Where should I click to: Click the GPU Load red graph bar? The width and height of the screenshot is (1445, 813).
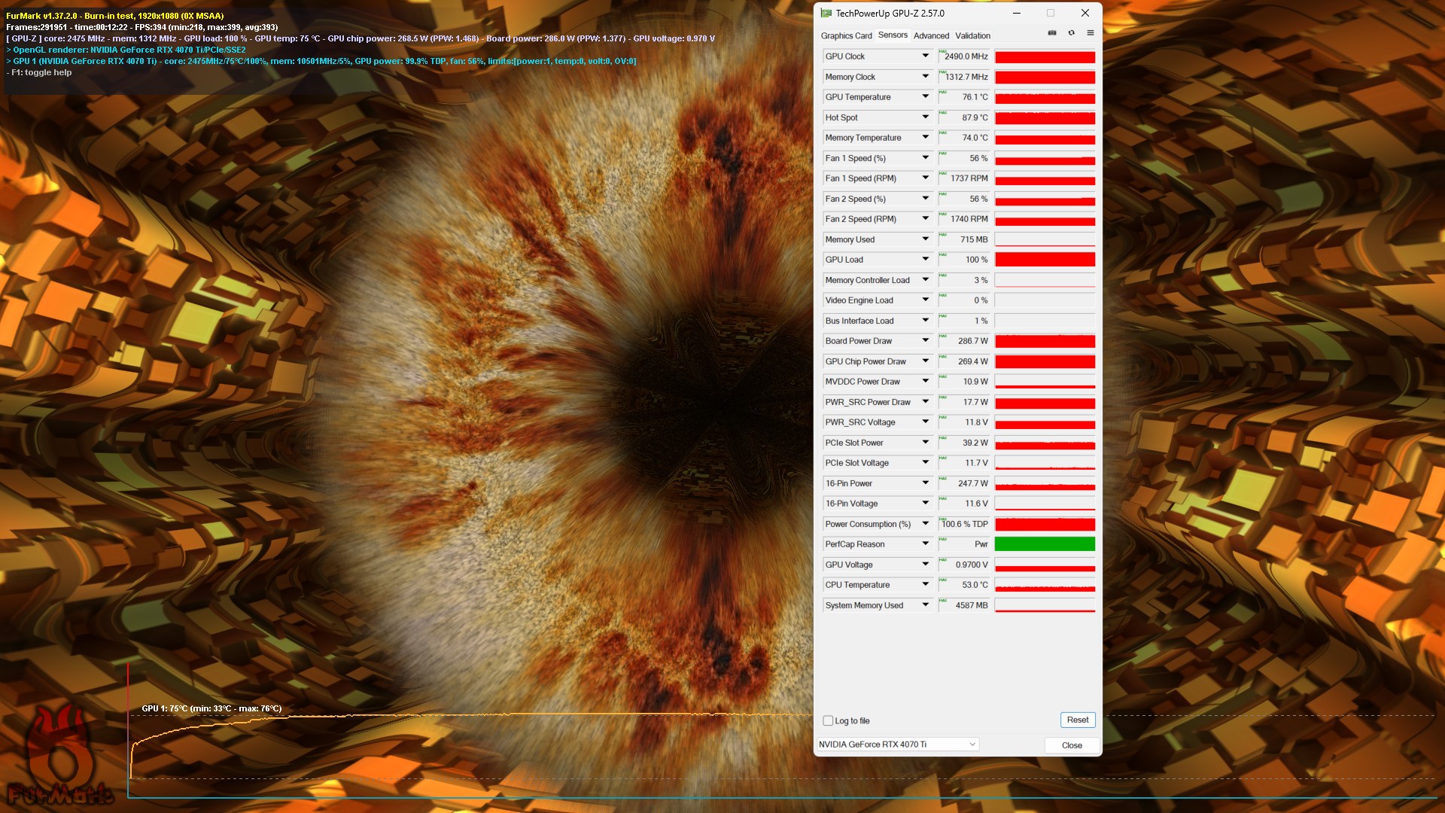pos(1045,260)
